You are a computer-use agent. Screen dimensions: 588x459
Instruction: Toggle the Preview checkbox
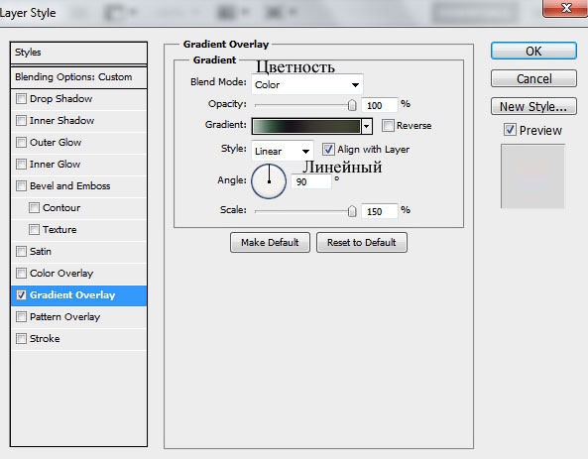click(x=510, y=130)
